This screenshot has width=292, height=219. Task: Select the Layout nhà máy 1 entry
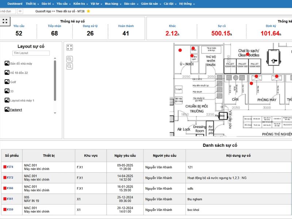(22, 100)
